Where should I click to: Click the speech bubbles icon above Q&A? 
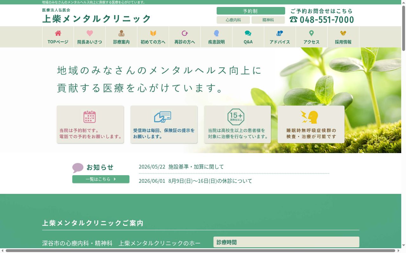pos(248,33)
